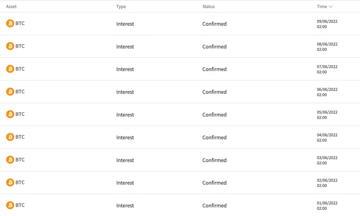Click the Bitcoin icon in the 02/06/2022 row
Image resolution: width=360 pixels, height=216 pixels.
(x=10, y=183)
